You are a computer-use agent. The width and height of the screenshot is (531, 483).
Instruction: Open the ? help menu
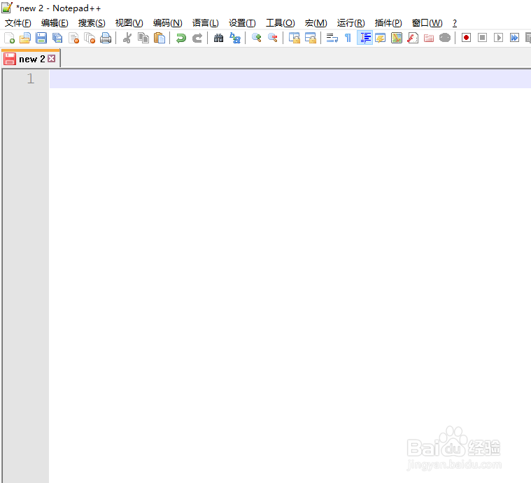point(455,22)
